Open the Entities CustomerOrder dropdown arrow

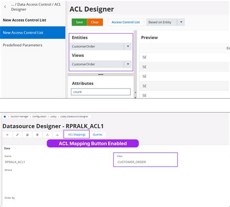128,46
